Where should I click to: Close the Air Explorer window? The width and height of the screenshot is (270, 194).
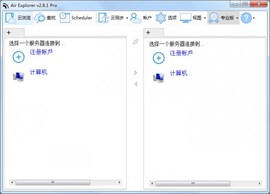pos(259,4)
